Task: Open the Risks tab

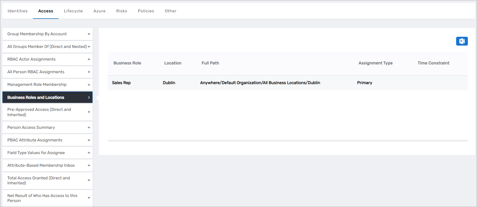Action: pyautogui.click(x=121, y=11)
